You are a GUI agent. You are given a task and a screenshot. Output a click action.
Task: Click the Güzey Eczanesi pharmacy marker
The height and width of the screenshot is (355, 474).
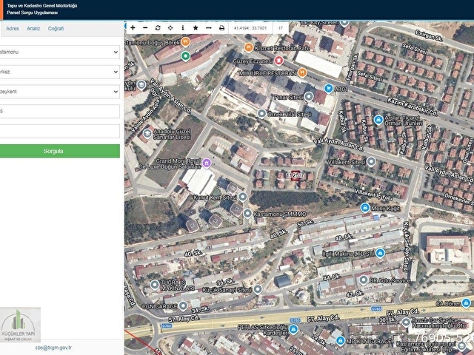pos(278,61)
